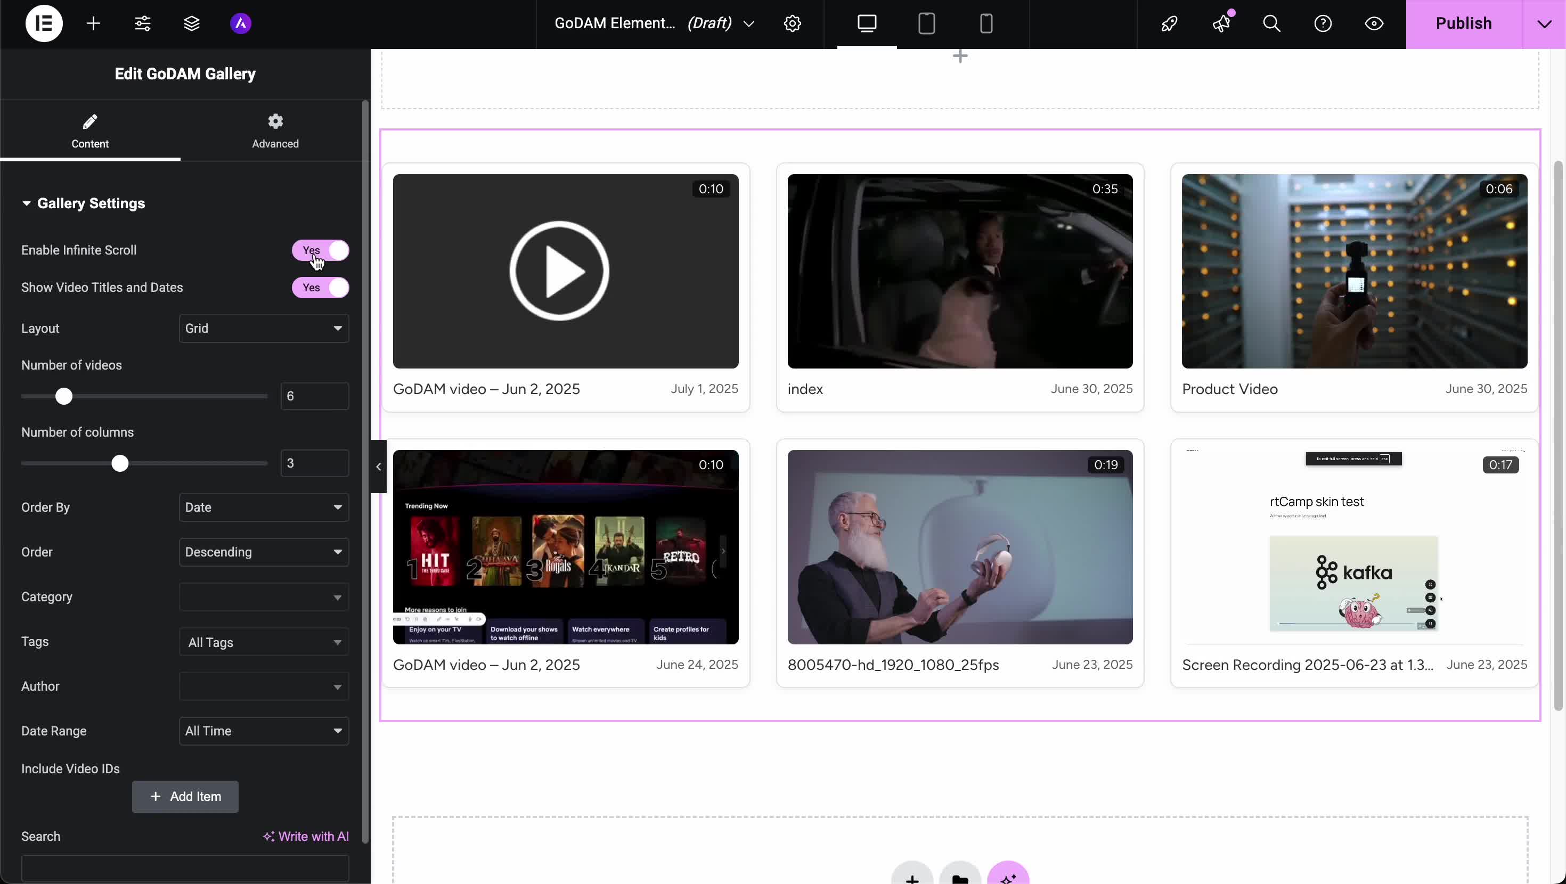1566x884 pixels.
Task: Switch to tablet responsive view
Action: click(926, 23)
